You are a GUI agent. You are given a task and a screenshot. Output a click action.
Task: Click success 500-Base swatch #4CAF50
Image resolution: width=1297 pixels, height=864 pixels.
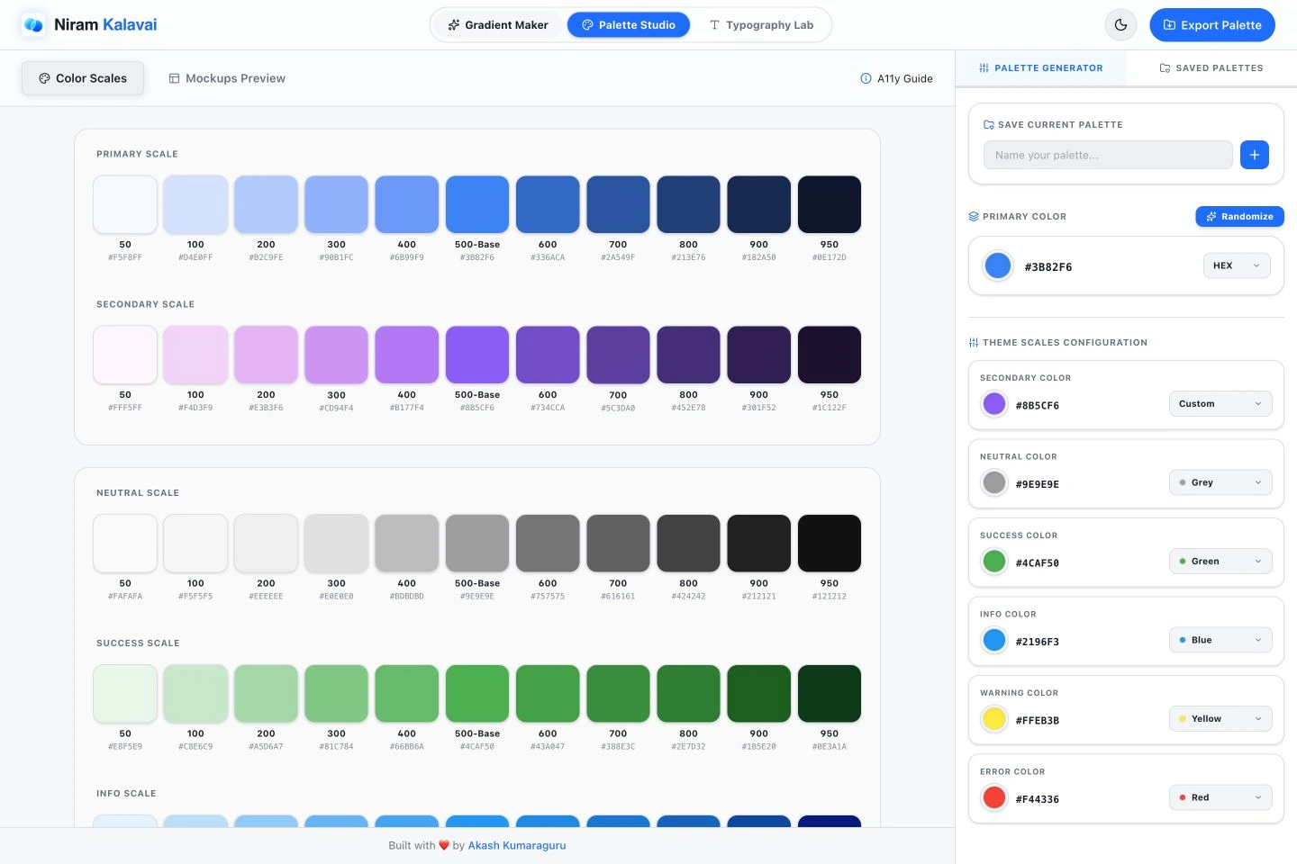477,694
